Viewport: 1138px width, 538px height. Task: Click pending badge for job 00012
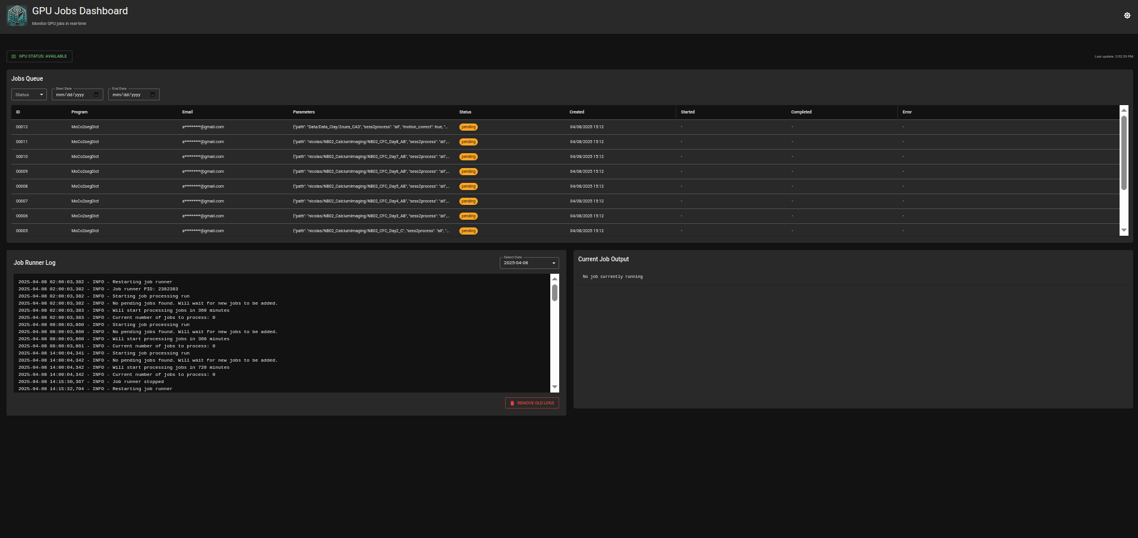468,127
